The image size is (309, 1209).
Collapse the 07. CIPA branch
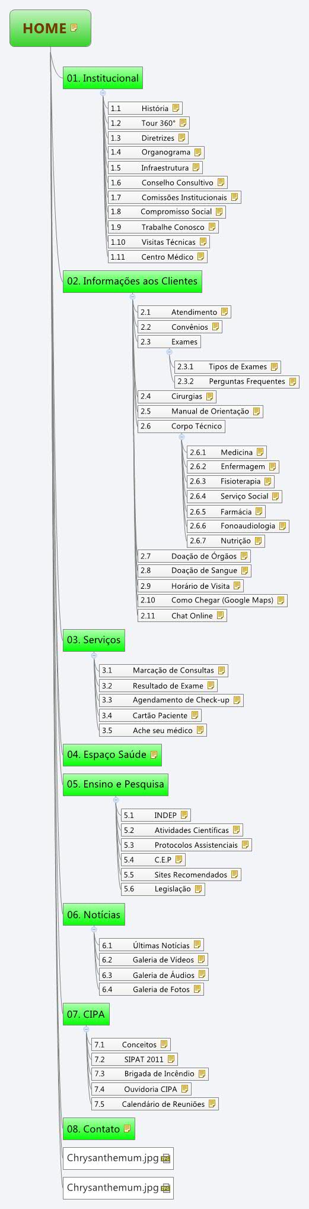tap(86, 1028)
